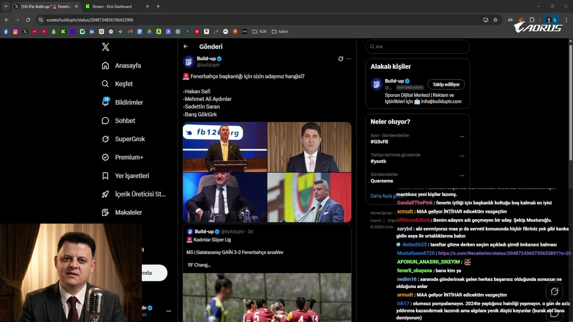Open İçerik Üreticisi Studio item
573x322 pixels.
pyautogui.click(x=134, y=194)
